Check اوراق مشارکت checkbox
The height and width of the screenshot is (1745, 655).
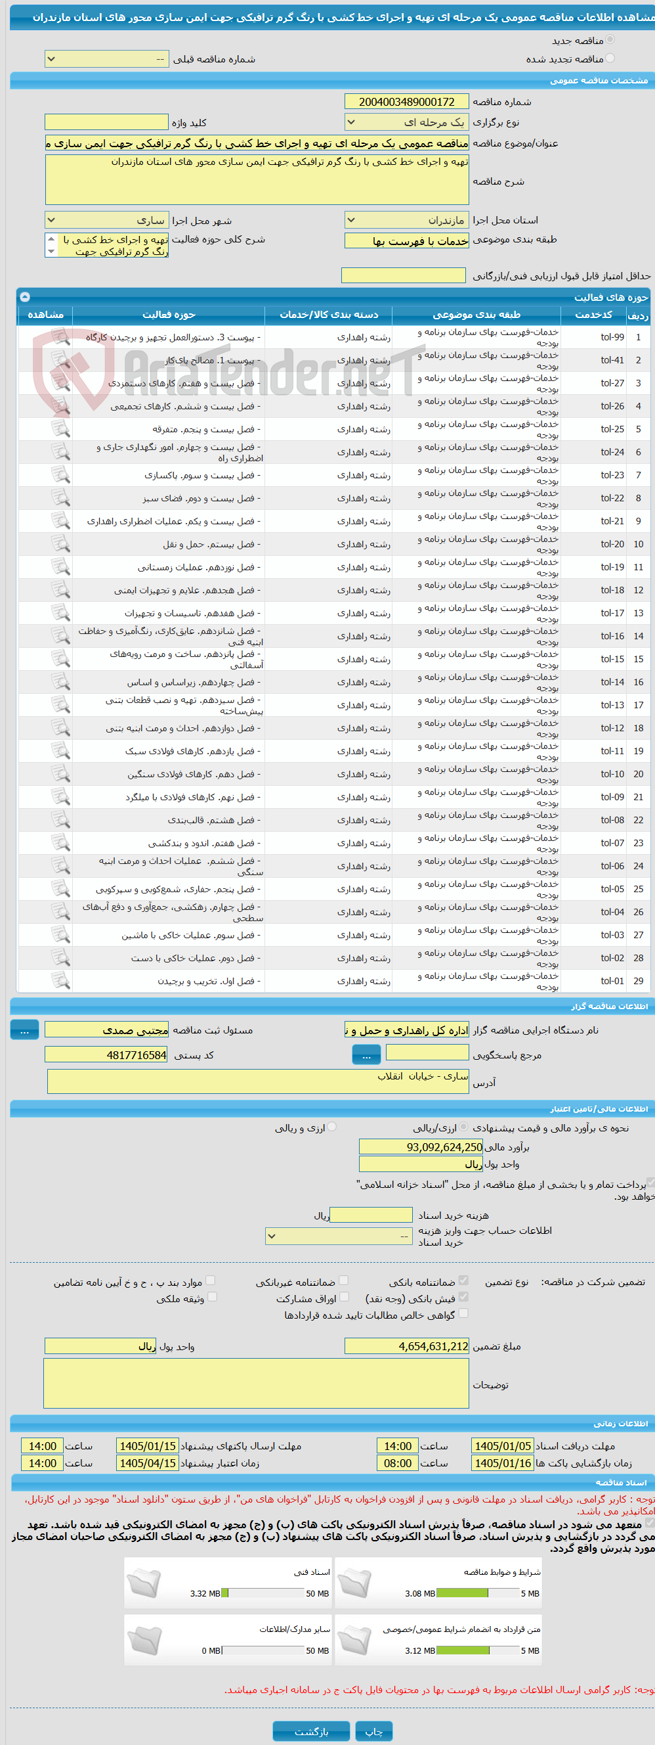(345, 1296)
